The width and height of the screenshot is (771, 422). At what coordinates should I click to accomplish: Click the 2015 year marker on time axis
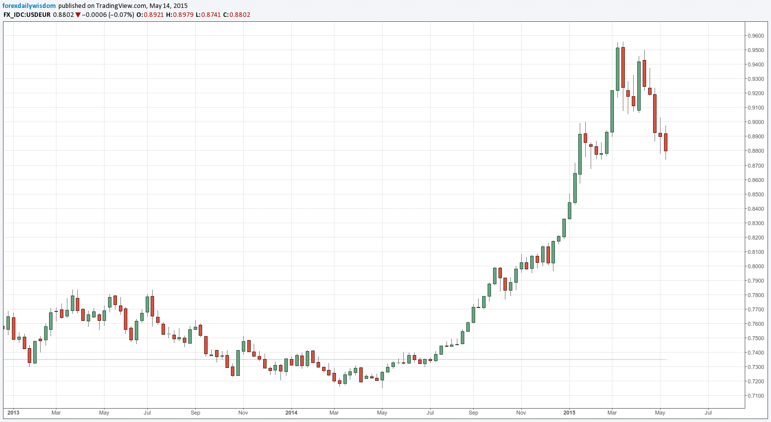click(569, 413)
